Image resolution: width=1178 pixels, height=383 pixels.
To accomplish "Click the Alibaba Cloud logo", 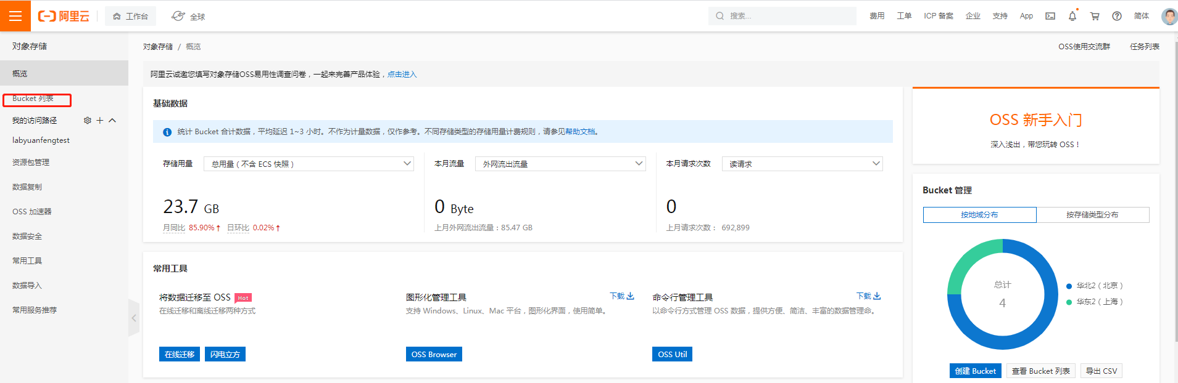I will click(64, 16).
